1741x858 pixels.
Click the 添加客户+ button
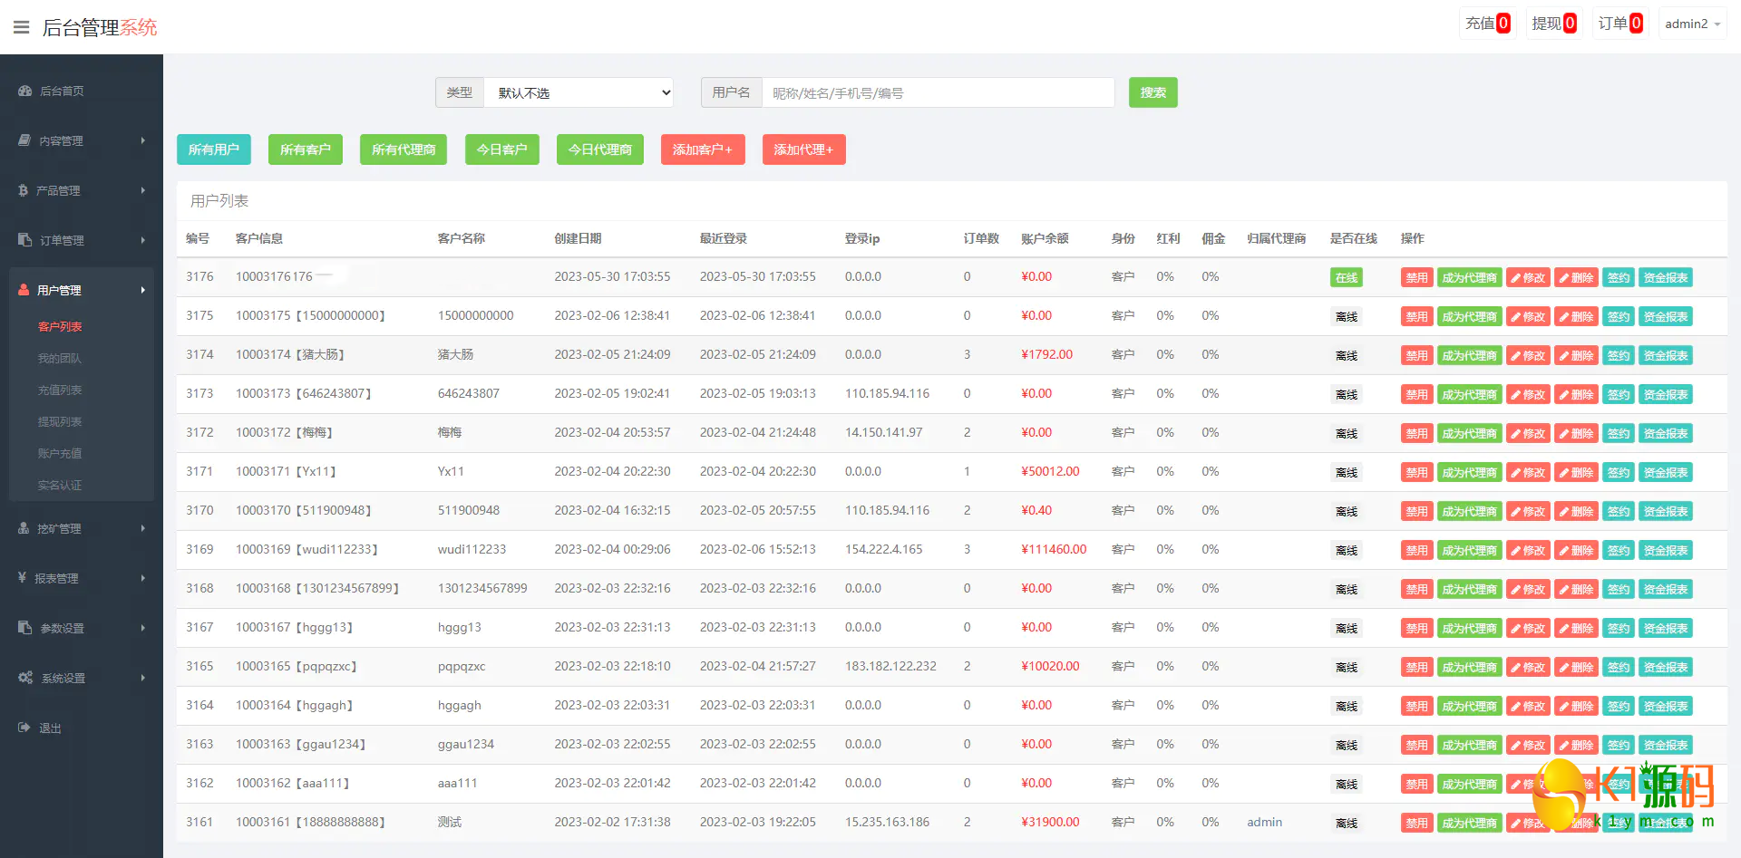pos(703,149)
